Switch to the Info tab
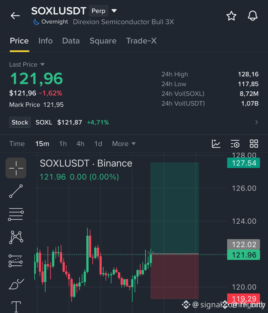This screenshot has height=313, width=268. pyautogui.click(x=46, y=41)
